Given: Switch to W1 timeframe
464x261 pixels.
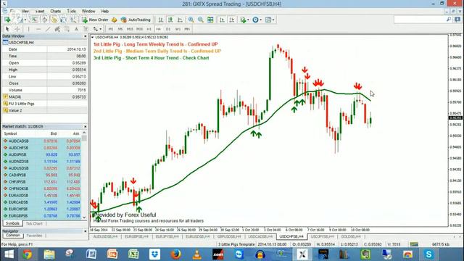Looking at the screenshot, I should point(178,29).
